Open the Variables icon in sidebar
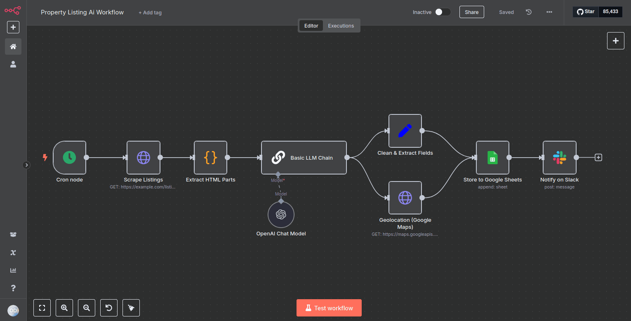The width and height of the screenshot is (631, 321). [x=13, y=252]
